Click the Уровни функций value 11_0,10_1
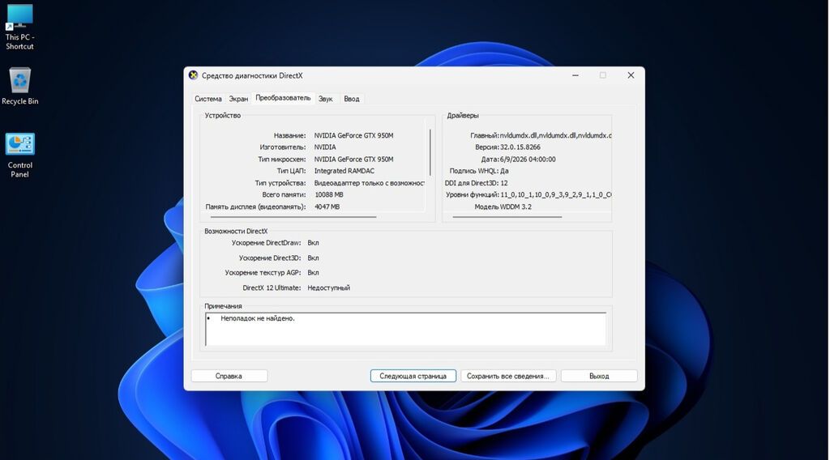The image size is (830, 460). coord(555,194)
